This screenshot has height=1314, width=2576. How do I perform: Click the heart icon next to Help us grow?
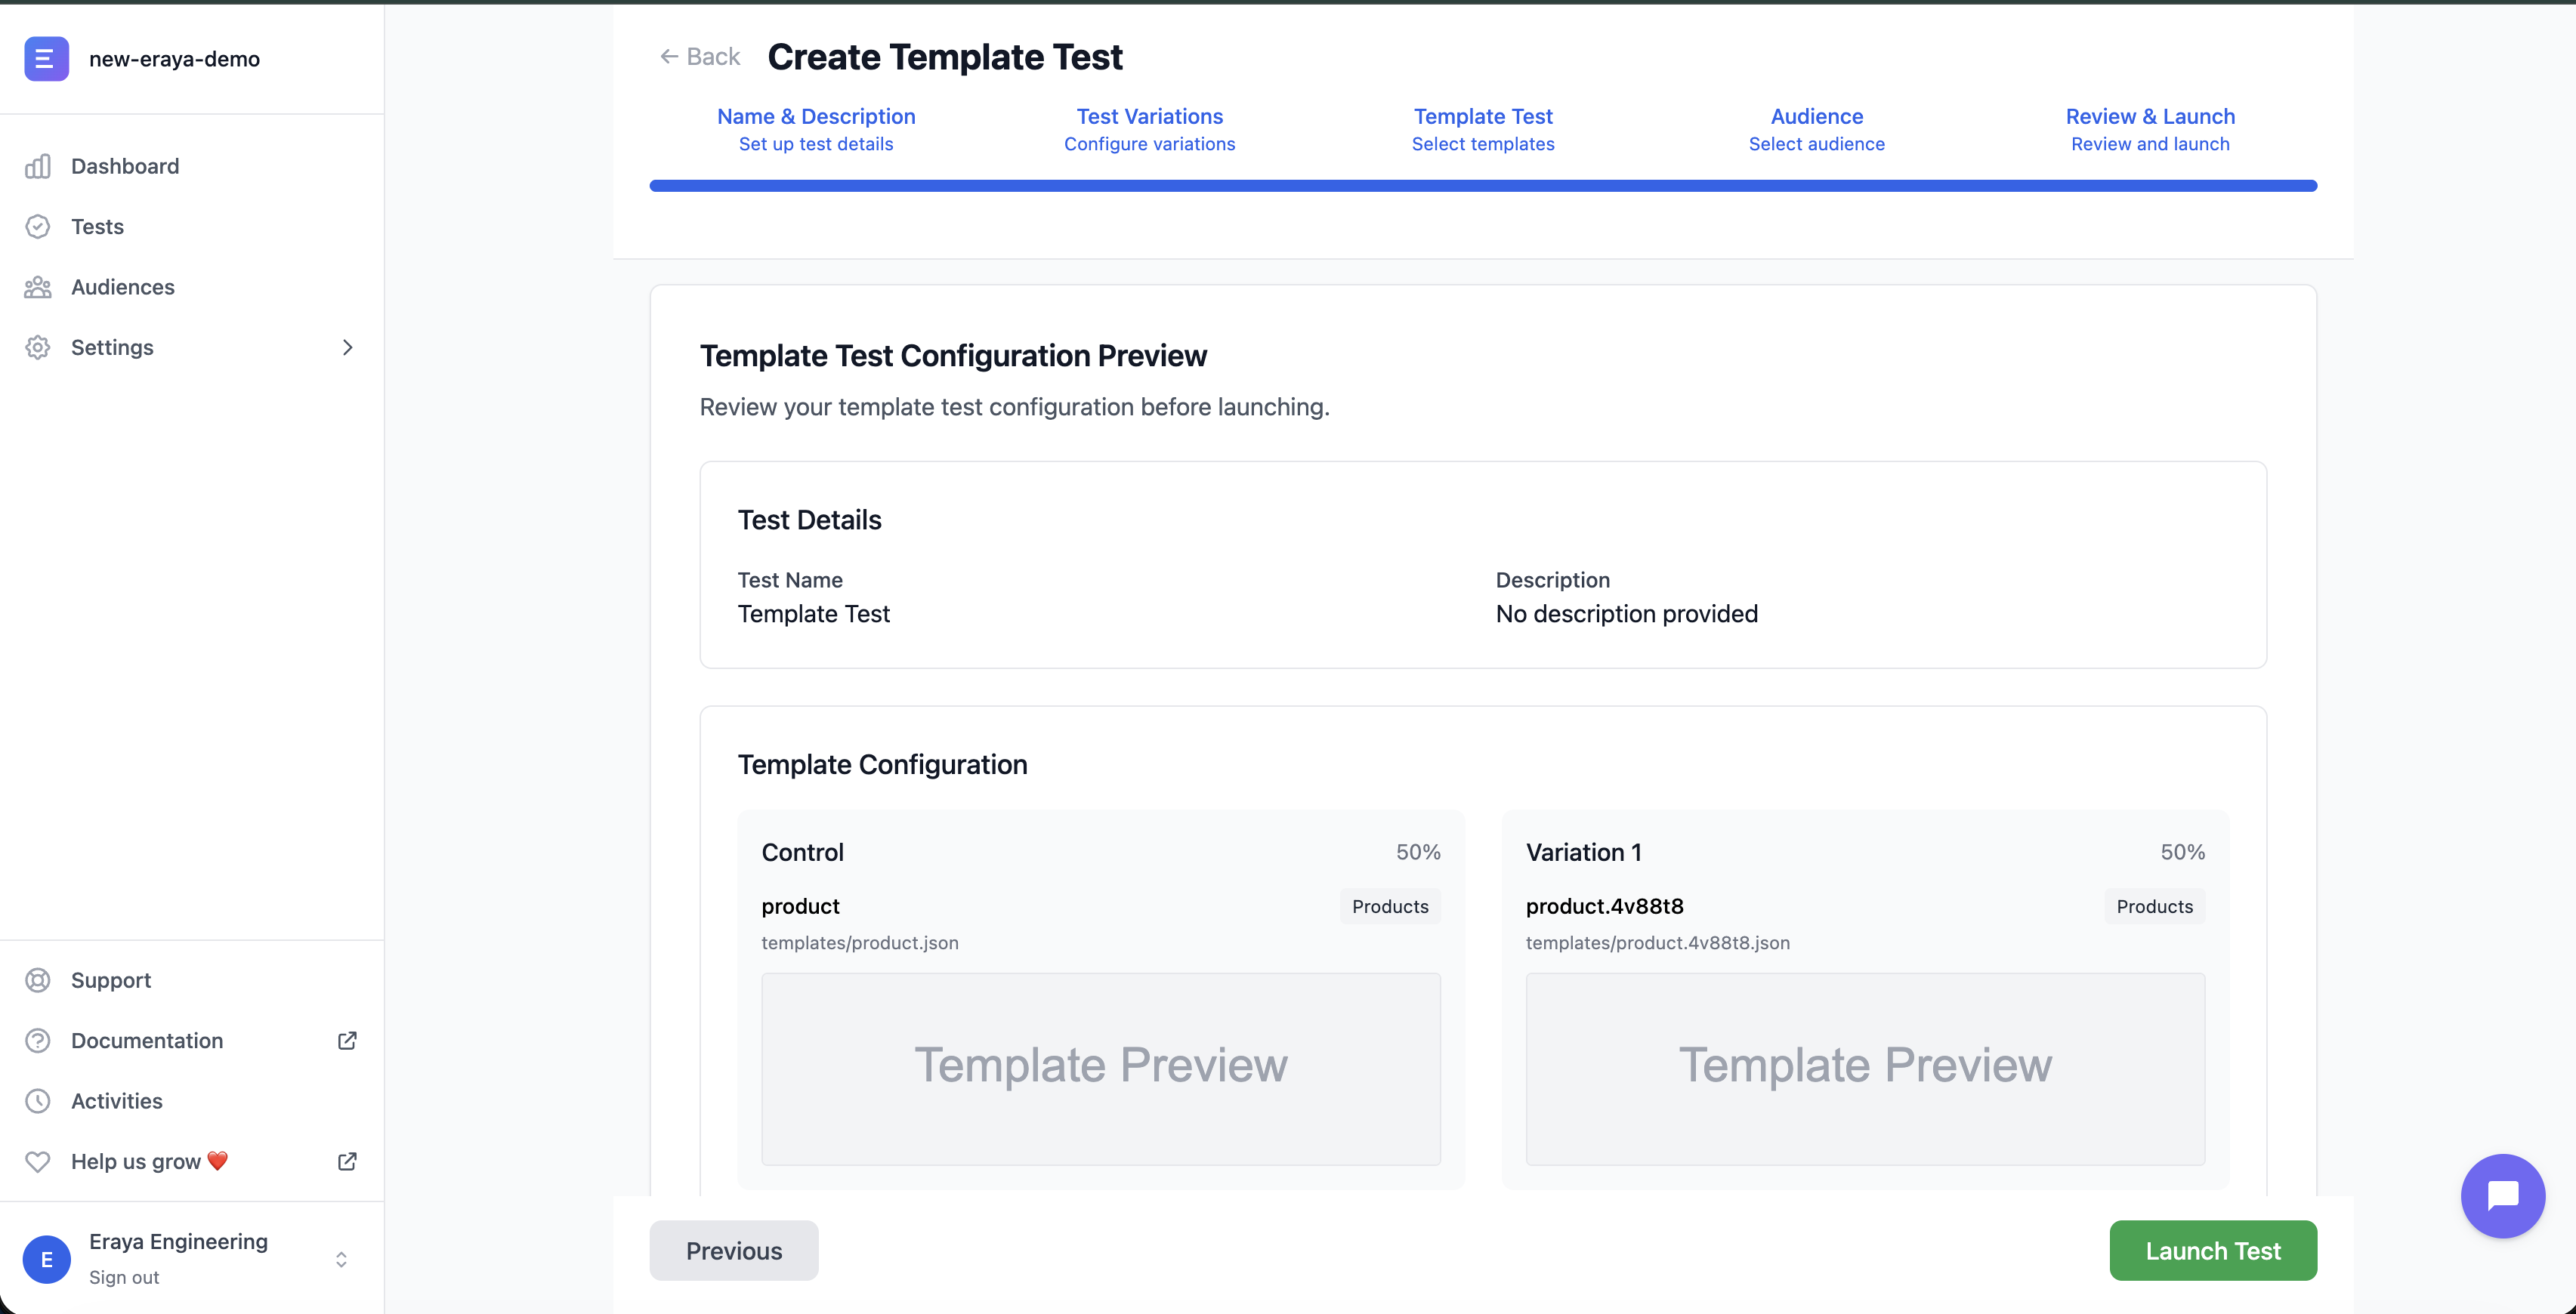pyautogui.click(x=38, y=1161)
